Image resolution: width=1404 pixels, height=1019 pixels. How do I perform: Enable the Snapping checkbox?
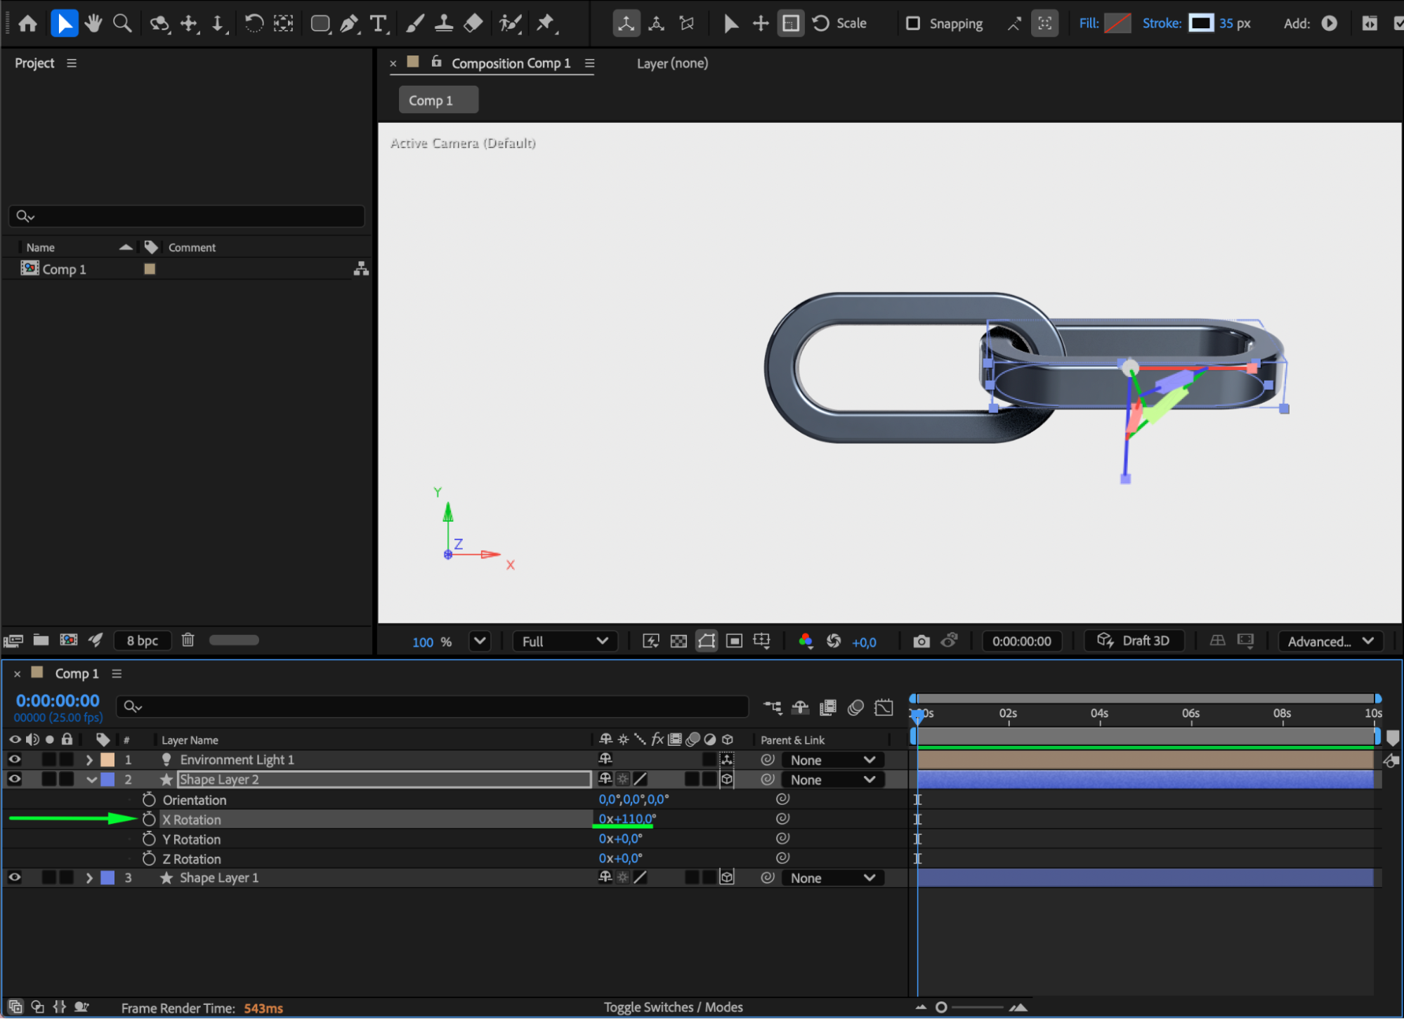tap(912, 23)
